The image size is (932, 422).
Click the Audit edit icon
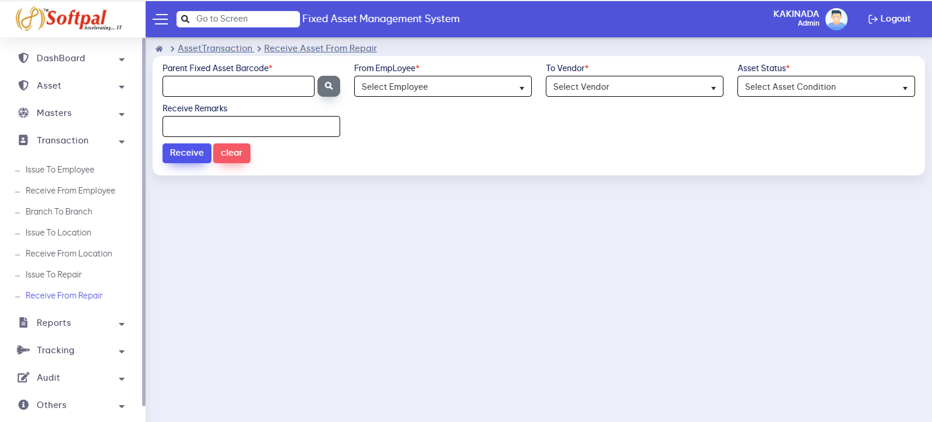[23, 378]
